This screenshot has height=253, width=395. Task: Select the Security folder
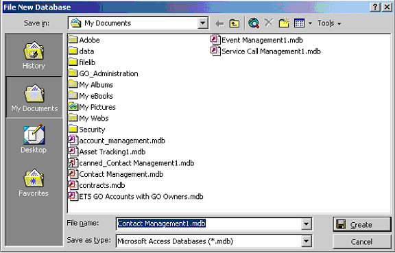(x=86, y=130)
